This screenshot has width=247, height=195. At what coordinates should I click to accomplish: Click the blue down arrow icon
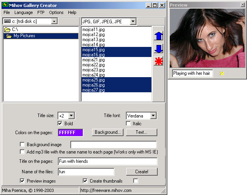158,48
